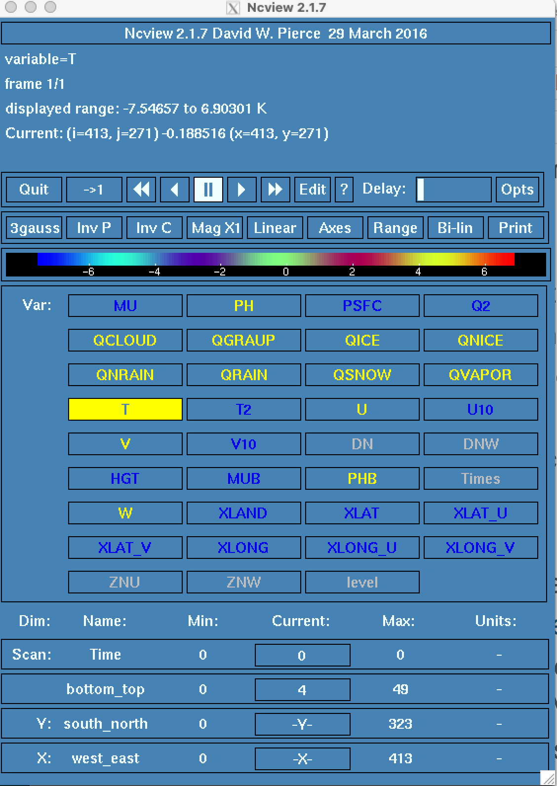Select variable XLONG_U
The width and height of the screenshot is (557, 786).
tap(362, 548)
